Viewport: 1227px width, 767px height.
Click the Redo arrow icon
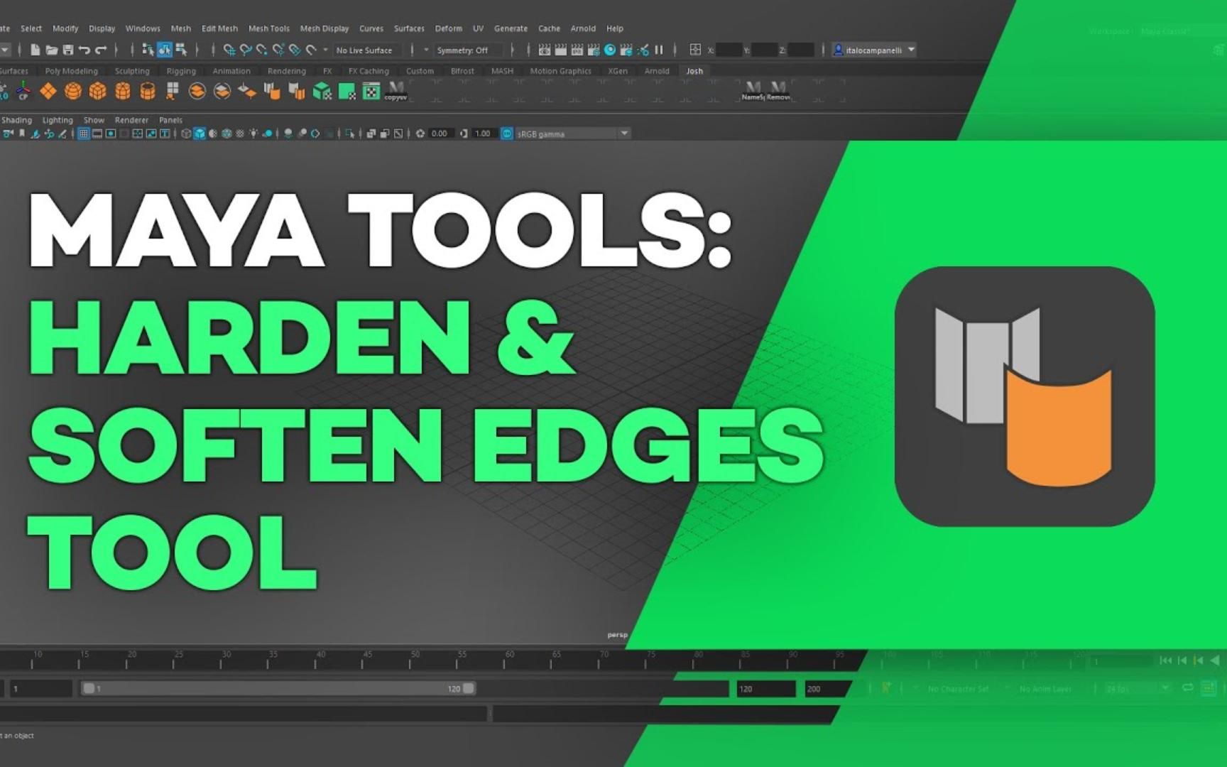pos(101,50)
